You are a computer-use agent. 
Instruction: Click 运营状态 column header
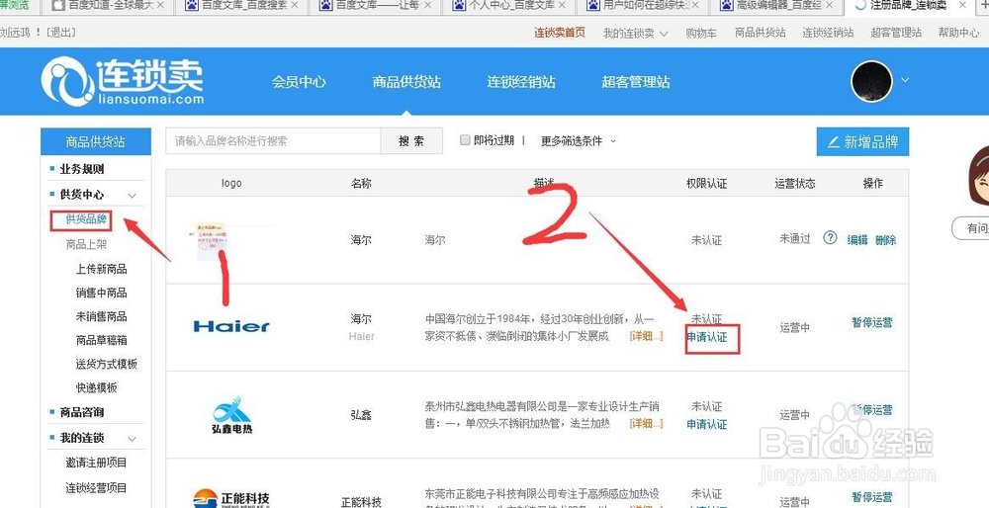click(795, 184)
